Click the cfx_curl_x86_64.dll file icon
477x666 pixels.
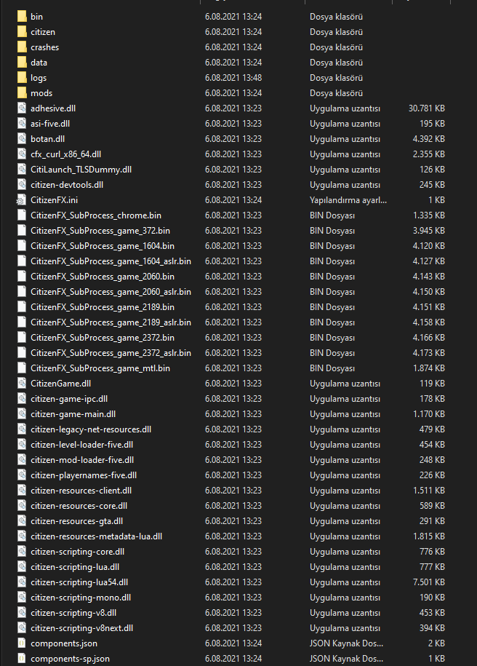22,154
